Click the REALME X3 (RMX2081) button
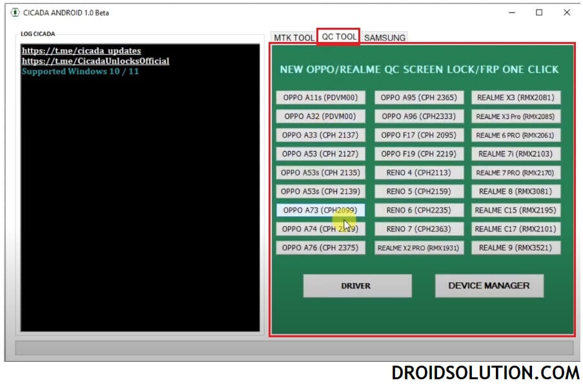The image size is (583, 387). coord(516,98)
